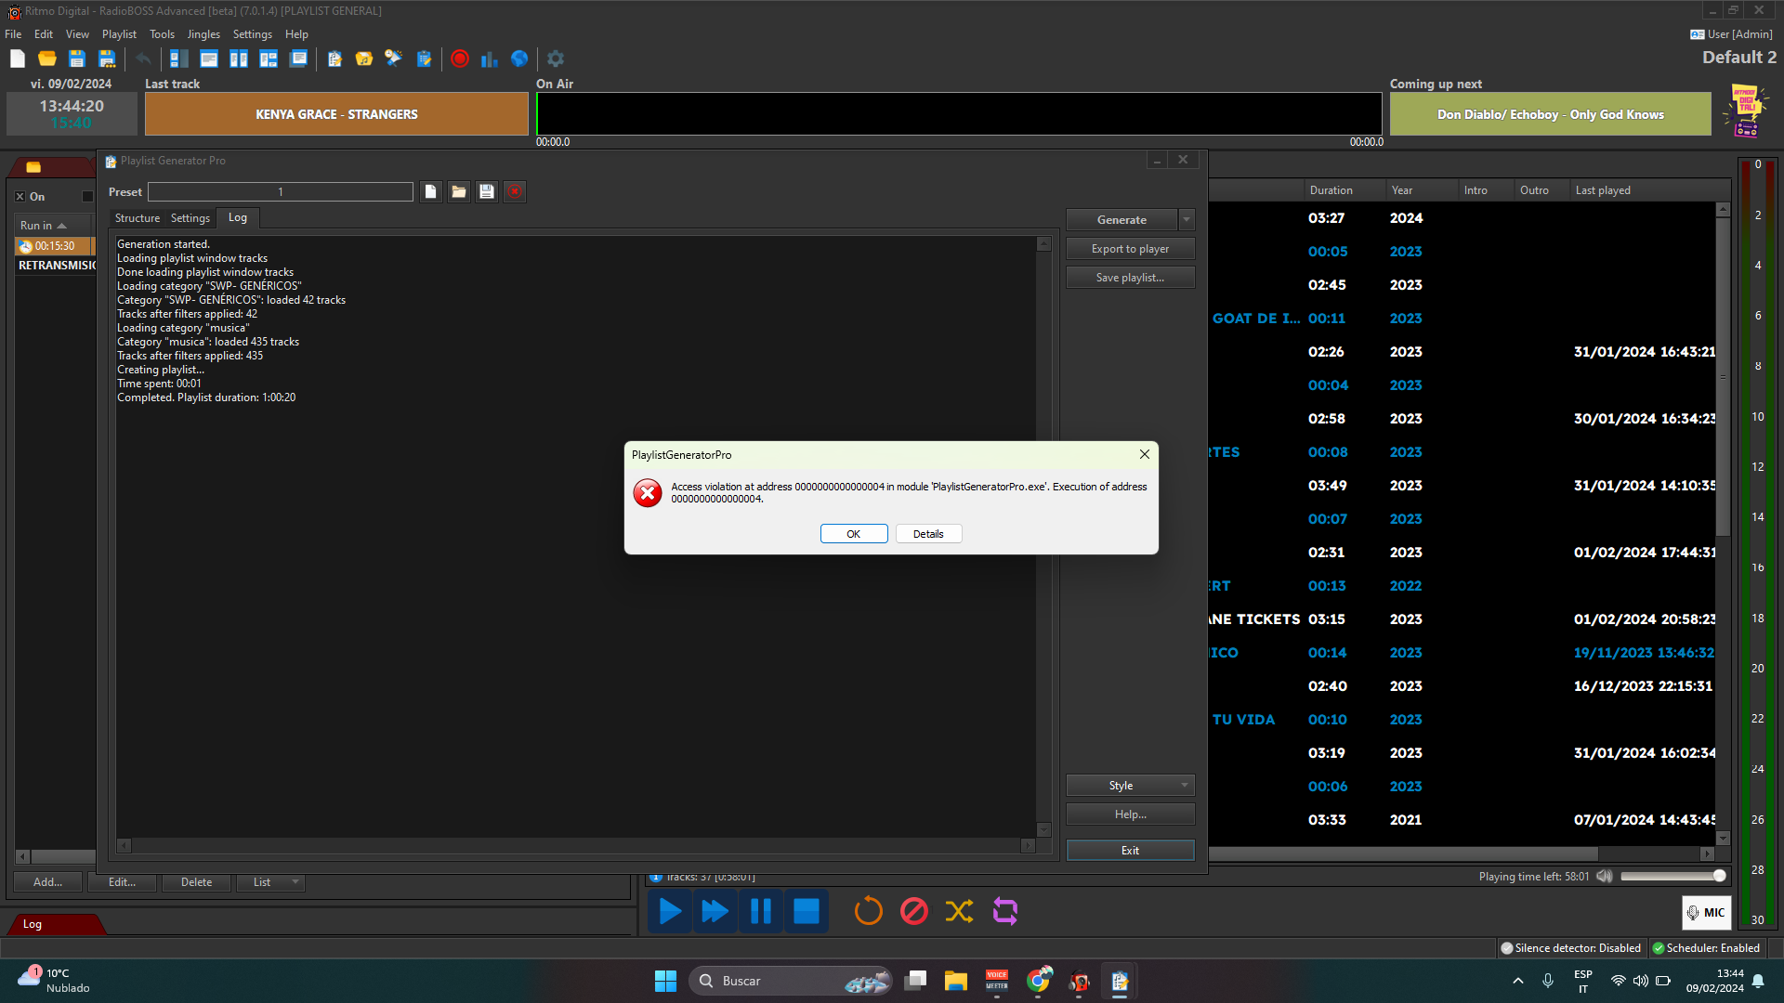Open the List dropdown button
The height and width of the screenshot is (1003, 1784).
269,882
